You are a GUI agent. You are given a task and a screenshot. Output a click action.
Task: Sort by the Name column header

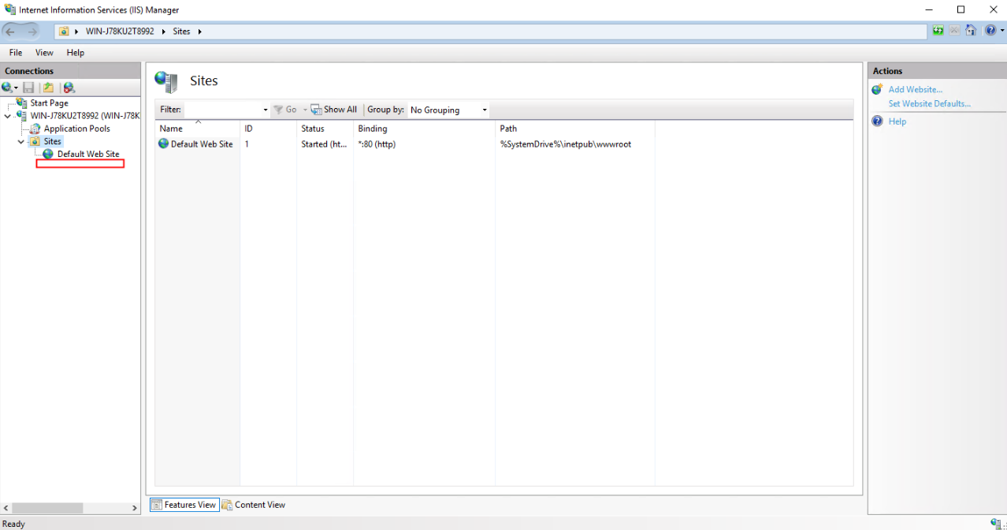197,129
